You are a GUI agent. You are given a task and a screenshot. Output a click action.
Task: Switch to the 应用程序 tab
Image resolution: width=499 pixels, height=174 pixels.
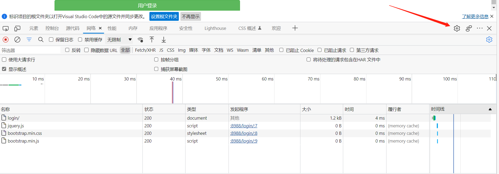(158, 28)
